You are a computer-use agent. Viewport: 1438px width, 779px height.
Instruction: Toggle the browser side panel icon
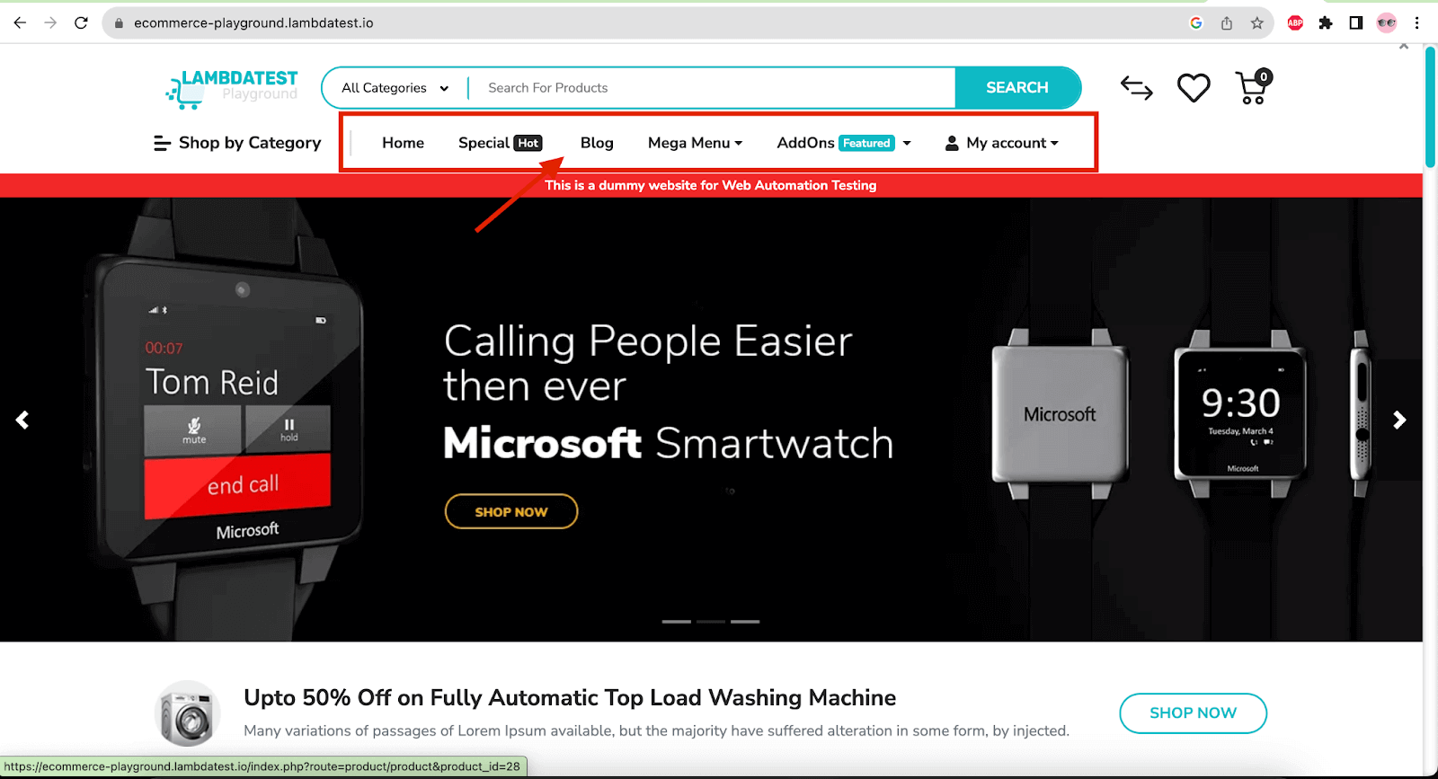[x=1356, y=23]
